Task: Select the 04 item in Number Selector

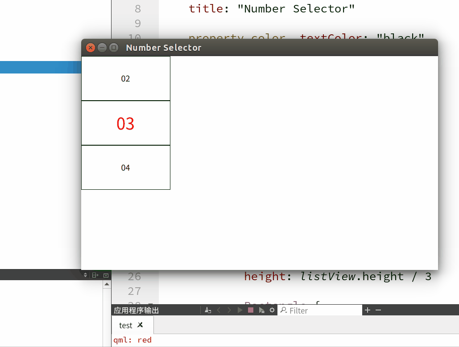Action: click(126, 167)
